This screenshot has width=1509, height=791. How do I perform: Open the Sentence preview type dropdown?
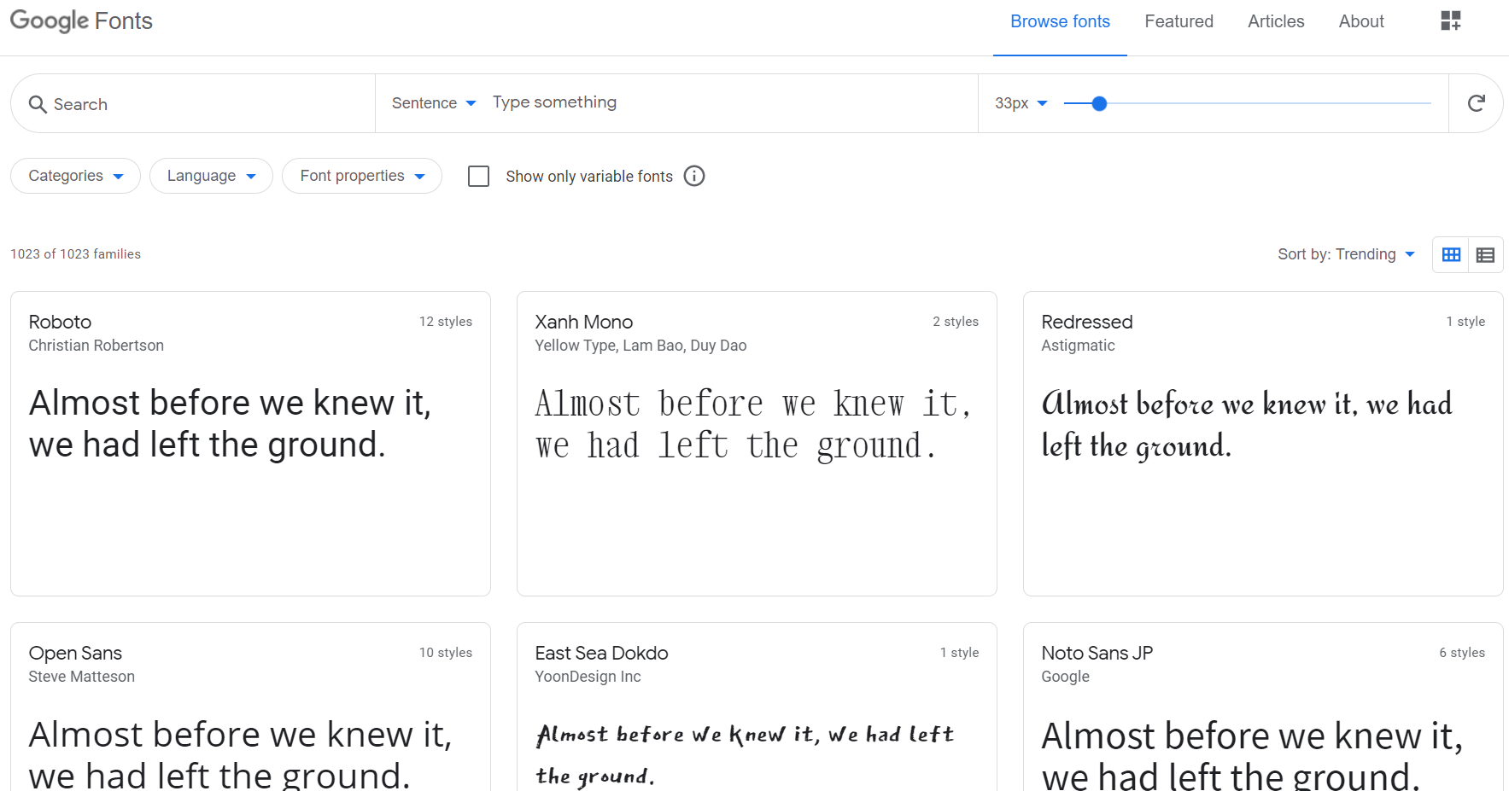coord(434,103)
